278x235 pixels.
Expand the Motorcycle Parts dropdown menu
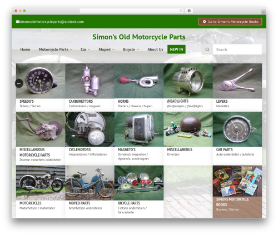coord(55,49)
